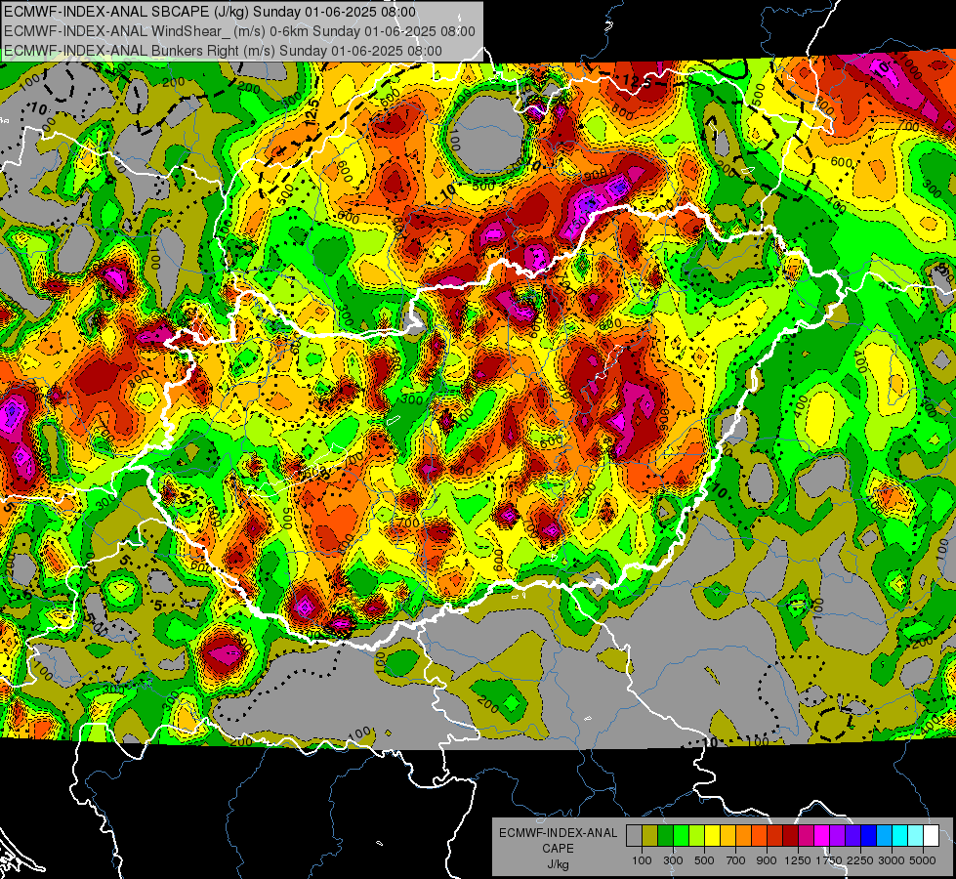Click the pure yellow legend swatch
The height and width of the screenshot is (879, 956).
712,835
